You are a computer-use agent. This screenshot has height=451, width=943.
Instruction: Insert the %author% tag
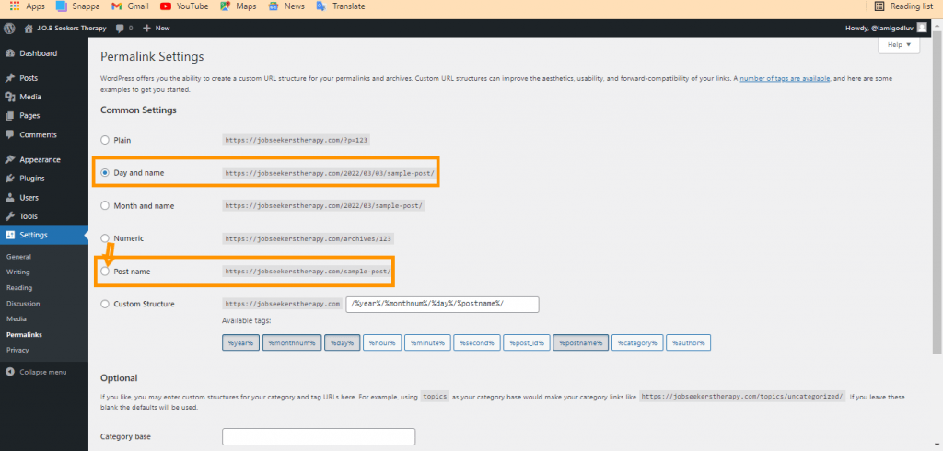pyautogui.click(x=689, y=342)
